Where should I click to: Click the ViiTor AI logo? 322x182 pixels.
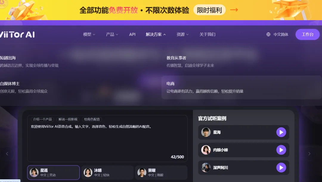pos(17,34)
